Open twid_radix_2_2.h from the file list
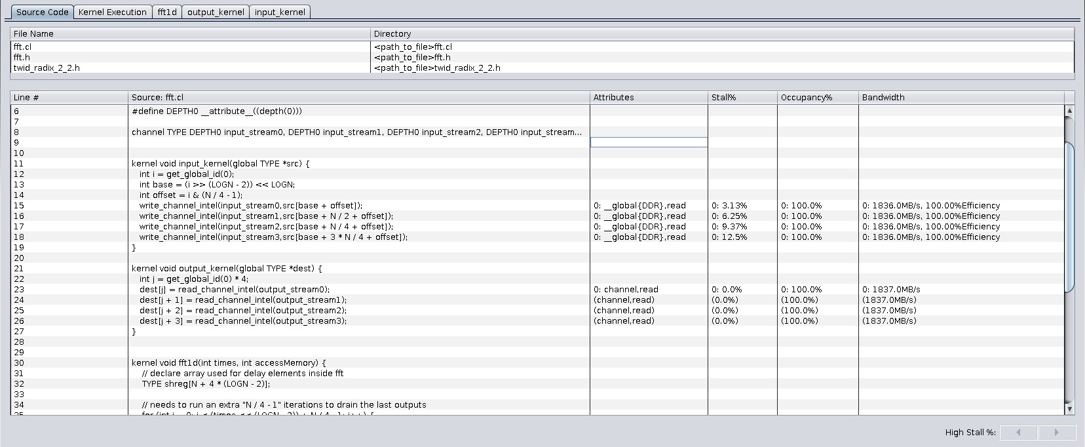 click(x=47, y=68)
